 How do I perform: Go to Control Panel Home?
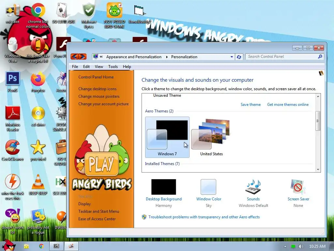pyautogui.click(x=96, y=77)
